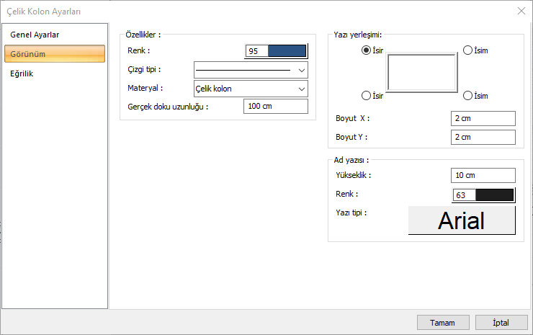
Task: Click the Yükseklik height field
Action: (x=483, y=175)
